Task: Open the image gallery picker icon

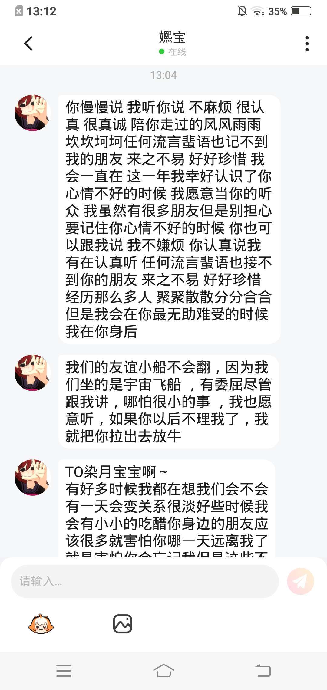Action: pos(122,624)
